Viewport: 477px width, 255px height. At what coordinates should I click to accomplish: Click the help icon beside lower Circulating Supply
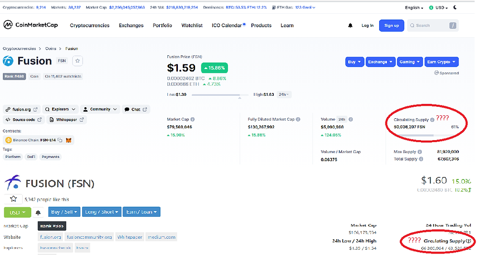tap(469, 241)
